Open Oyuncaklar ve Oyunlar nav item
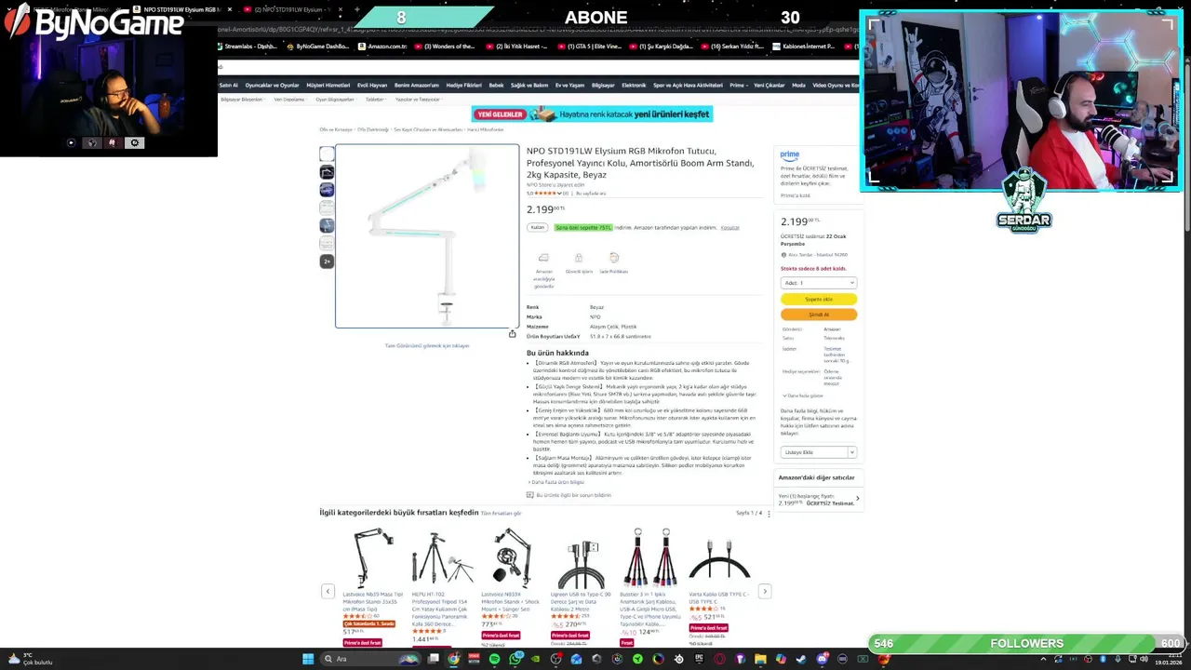The image size is (1191, 670). coord(272,85)
